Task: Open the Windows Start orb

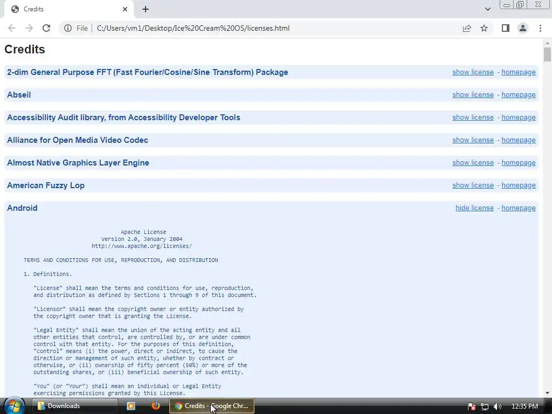Action: (x=14, y=406)
